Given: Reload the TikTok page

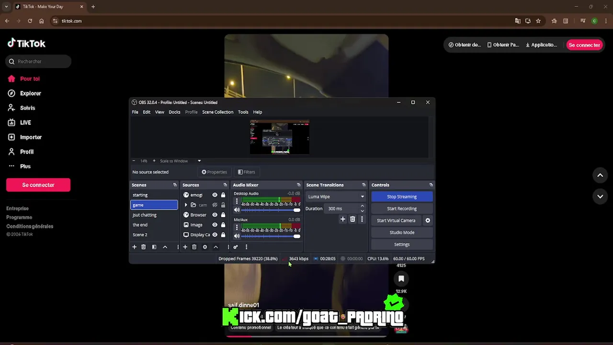Looking at the screenshot, I should click(30, 21).
